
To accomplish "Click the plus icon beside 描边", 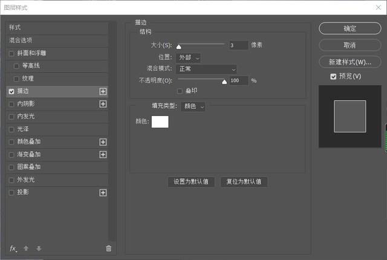I will pyautogui.click(x=103, y=91).
